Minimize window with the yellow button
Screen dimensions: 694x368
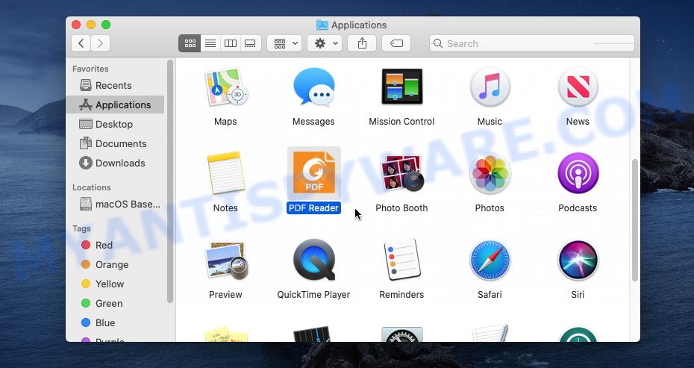pos(91,25)
